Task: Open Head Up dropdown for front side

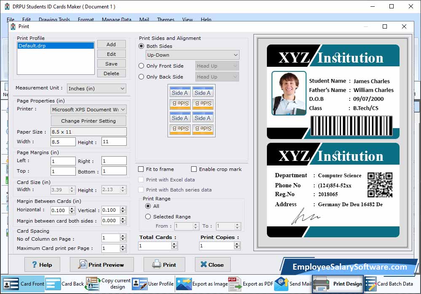Action: click(217, 66)
